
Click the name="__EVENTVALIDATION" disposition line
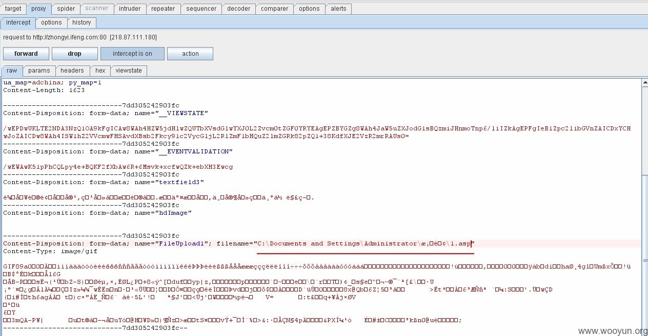[118, 151]
